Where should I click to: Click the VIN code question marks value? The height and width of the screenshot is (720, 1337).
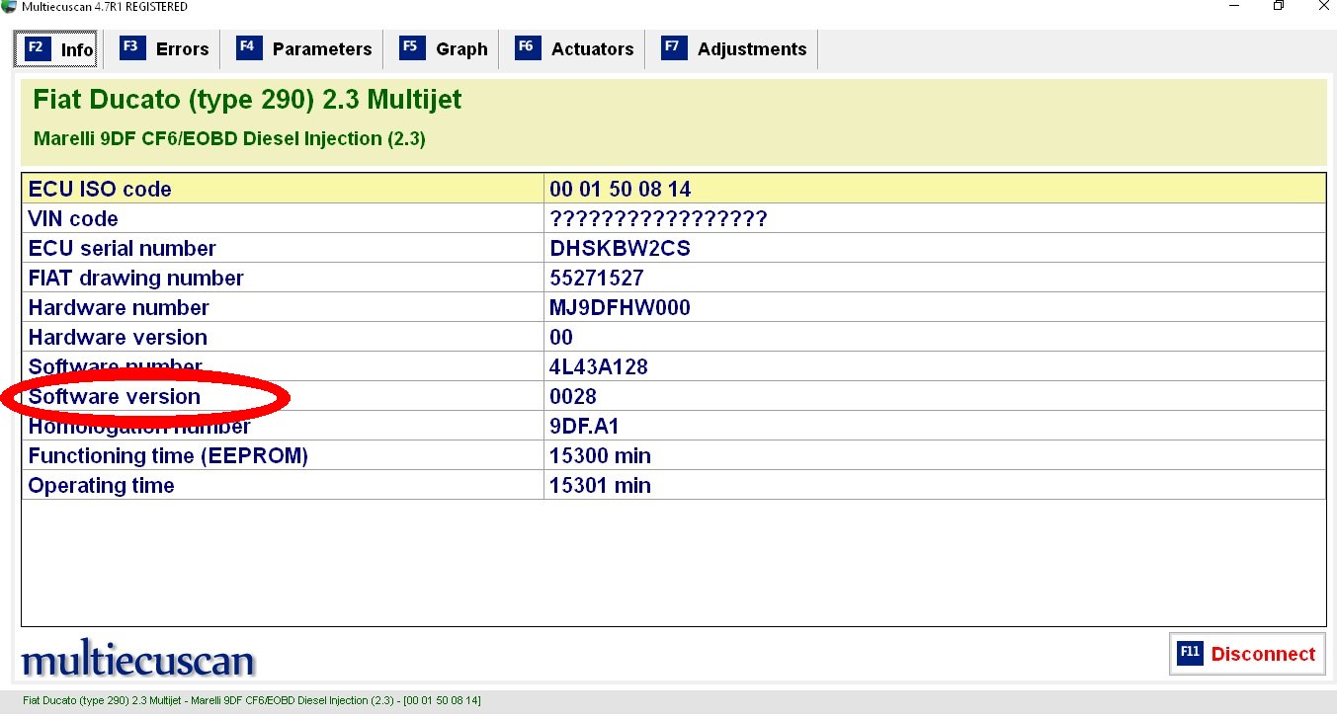[x=658, y=218]
